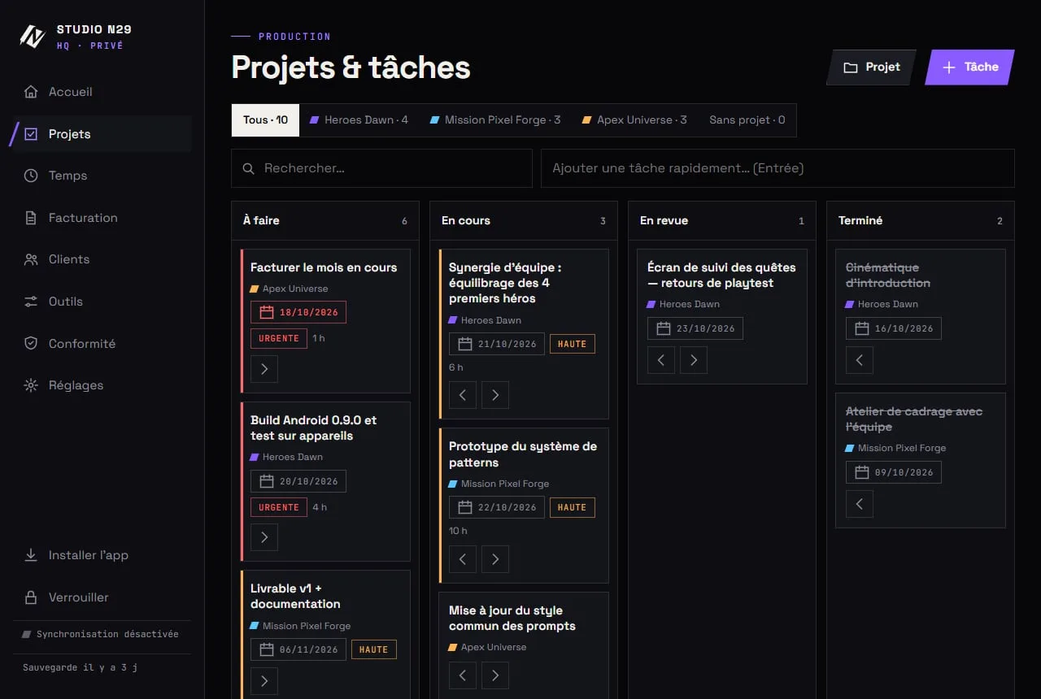Move 'Prototype du système de patterns' back
This screenshot has height=699, width=1041.
click(463, 559)
